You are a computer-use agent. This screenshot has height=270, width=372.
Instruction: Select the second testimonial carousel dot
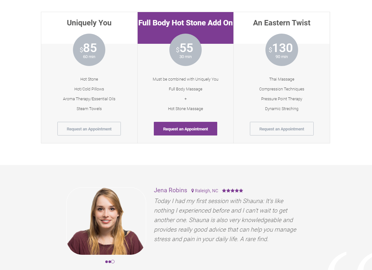110,262
